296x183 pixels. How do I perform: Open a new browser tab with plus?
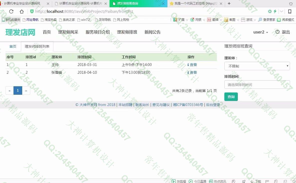point(229,3)
